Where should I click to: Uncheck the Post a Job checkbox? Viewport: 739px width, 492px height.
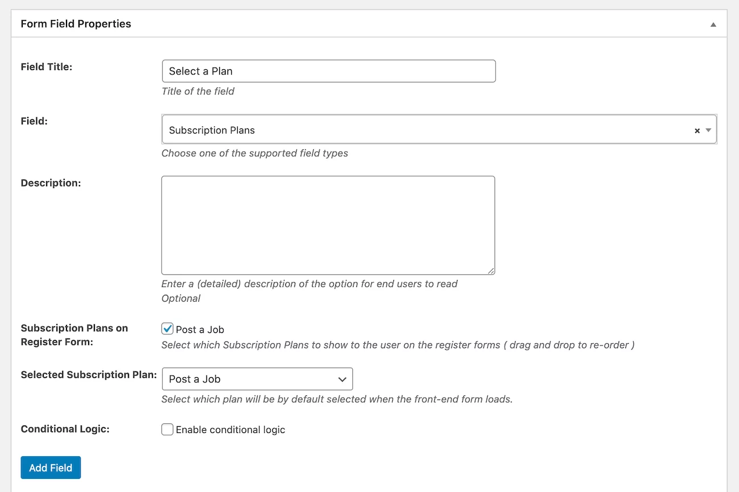point(167,329)
